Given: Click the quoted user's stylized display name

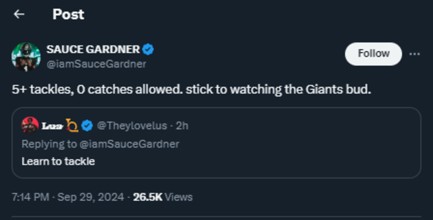Looking at the screenshot, I should (x=53, y=126).
